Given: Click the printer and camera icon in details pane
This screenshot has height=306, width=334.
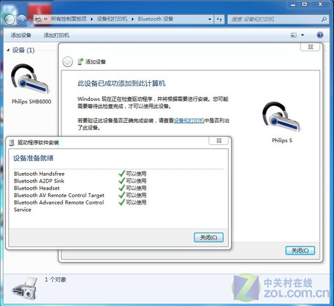Looking at the screenshot, I should tap(25, 289).
